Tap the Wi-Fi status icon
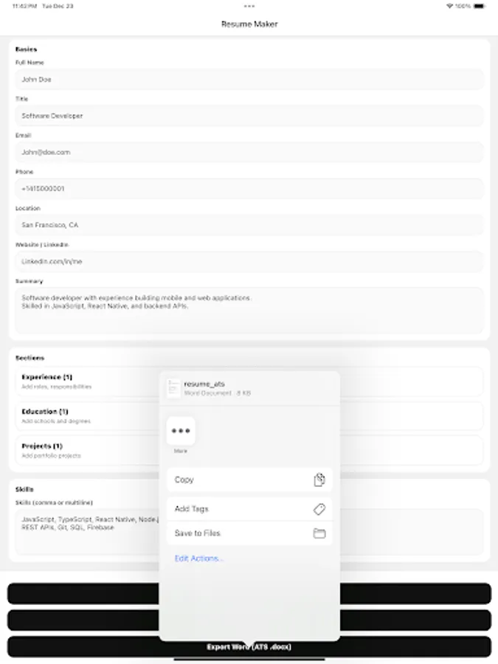The height and width of the screenshot is (664, 498). 450,6
